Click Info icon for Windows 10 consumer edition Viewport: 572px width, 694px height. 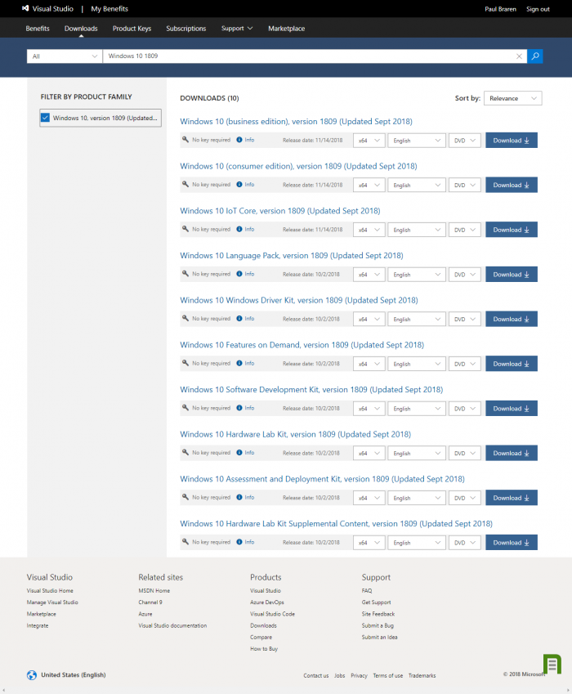pos(239,185)
